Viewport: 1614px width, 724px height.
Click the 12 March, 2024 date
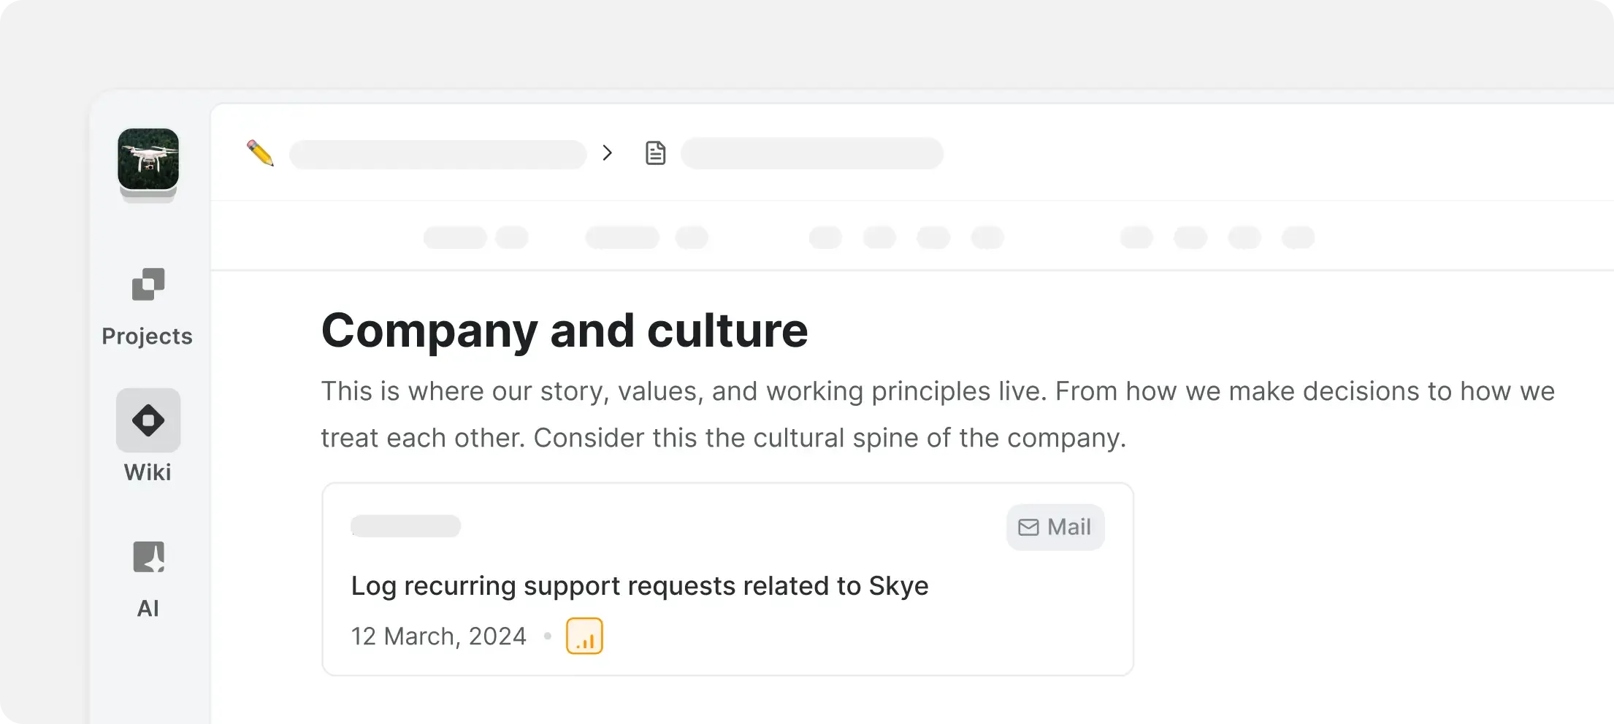coord(438,636)
